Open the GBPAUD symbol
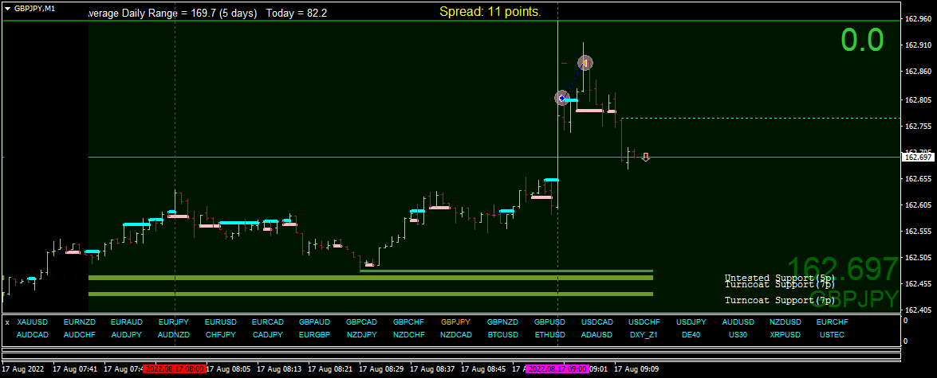The image size is (937, 378). pos(314,322)
